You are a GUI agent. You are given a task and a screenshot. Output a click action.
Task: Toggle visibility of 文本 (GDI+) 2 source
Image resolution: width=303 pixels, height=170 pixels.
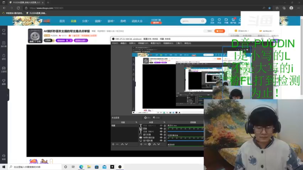click(161, 125)
